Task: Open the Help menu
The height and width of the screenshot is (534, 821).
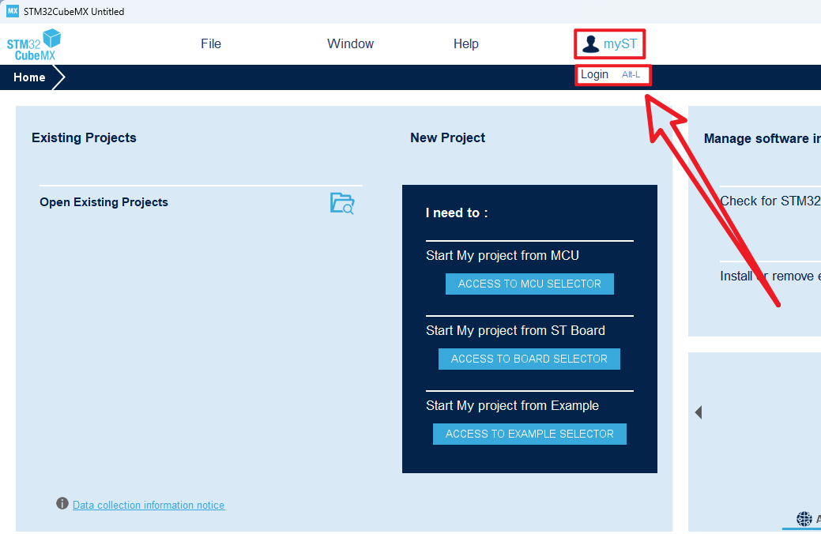Action: (x=466, y=43)
